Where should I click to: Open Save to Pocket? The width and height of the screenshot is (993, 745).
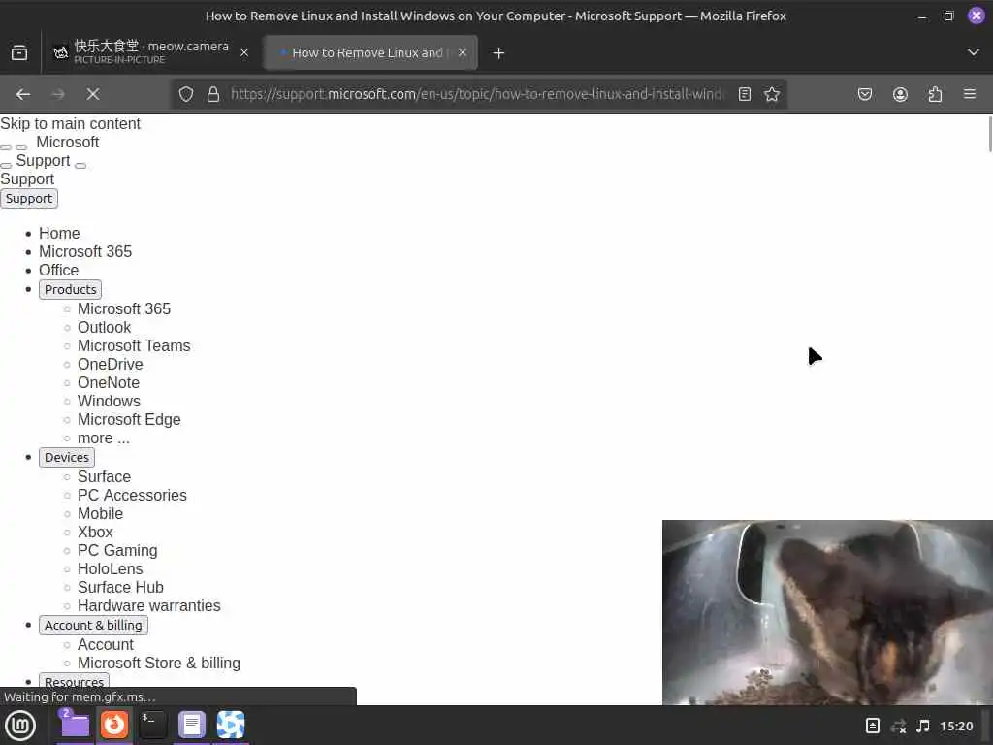click(x=864, y=94)
